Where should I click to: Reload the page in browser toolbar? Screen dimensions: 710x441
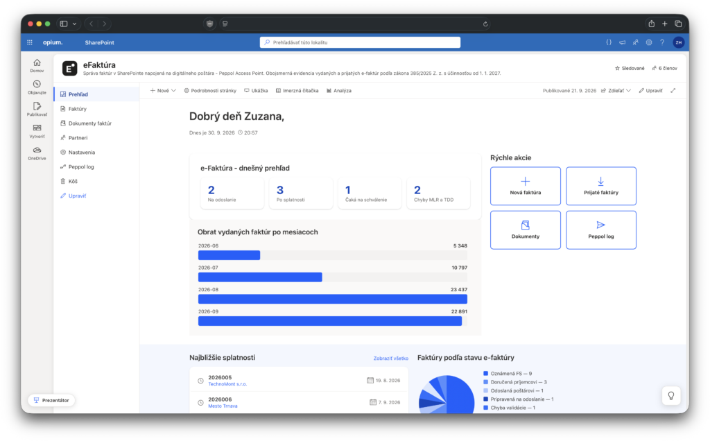point(485,24)
